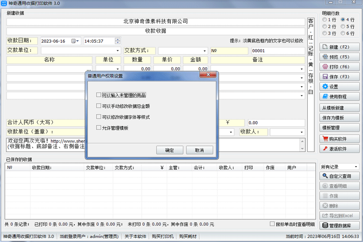This screenshot has width=363, height=242.
Task: Click the 作废 void button
Action: [339, 196]
